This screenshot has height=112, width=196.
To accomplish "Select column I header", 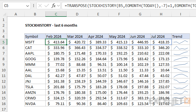I will coord(181,14).
